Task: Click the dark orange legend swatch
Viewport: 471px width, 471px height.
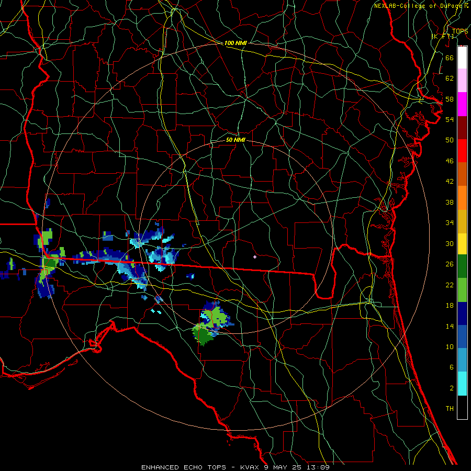Action: point(462,174)
